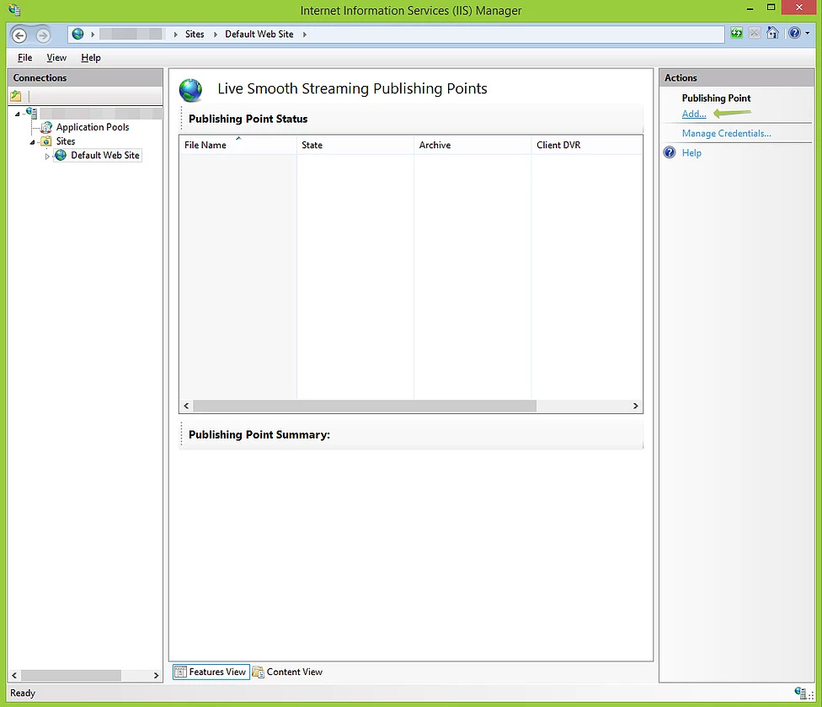Expand the Default Web Site node

click(x=47, y=156)
